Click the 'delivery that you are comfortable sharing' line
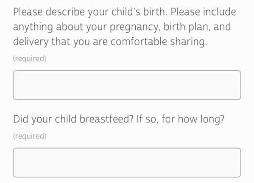 pyautogui.click(x=110, y=42)
